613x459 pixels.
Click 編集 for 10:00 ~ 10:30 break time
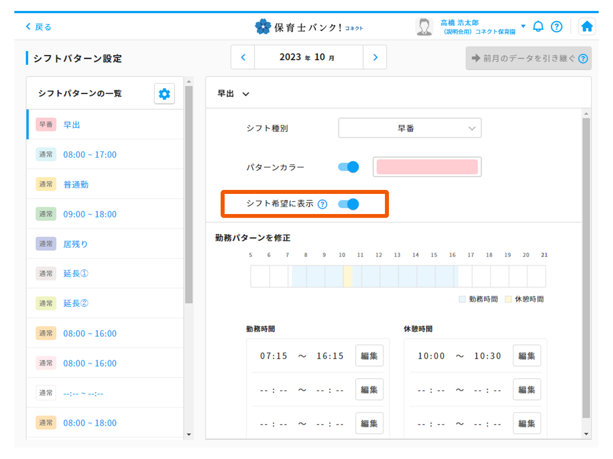pyautogui.click(x=526, y=356)
